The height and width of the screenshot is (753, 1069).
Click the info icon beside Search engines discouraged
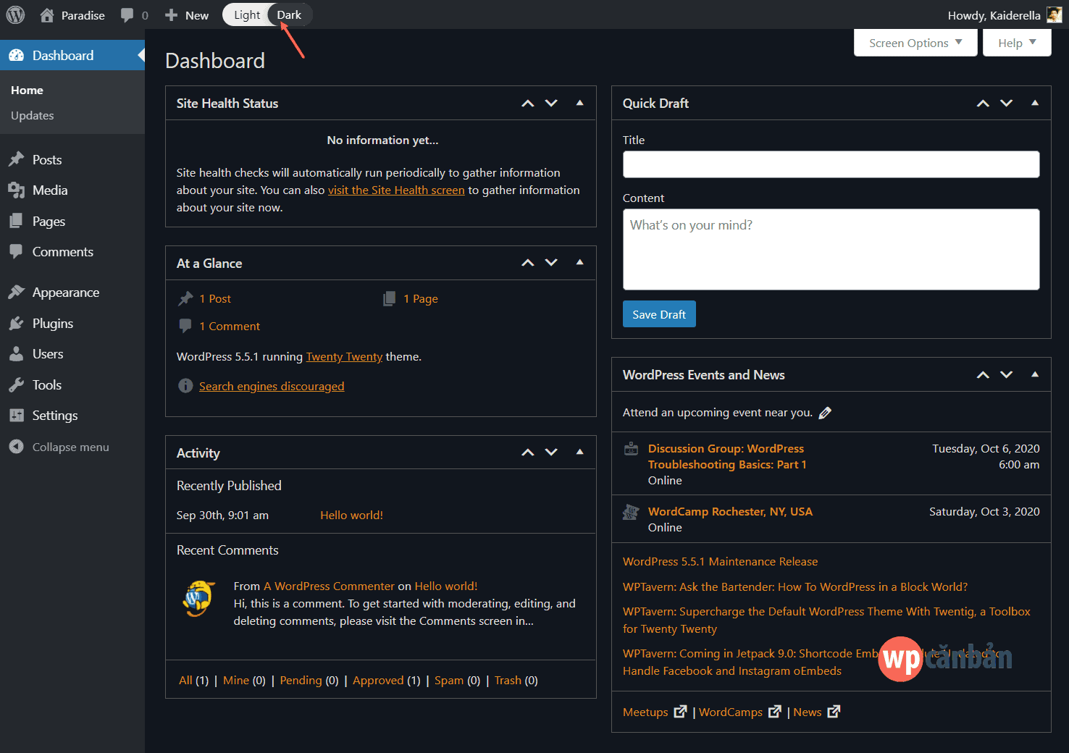[x=185, y=386]
